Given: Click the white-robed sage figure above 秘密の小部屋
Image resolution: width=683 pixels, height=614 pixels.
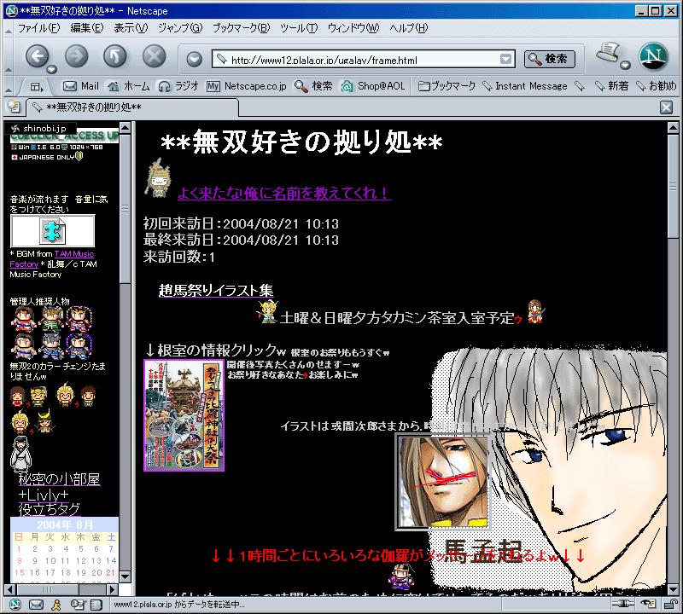Looking at the screenshot, I should pyautogui.click(x=20, y=455).
